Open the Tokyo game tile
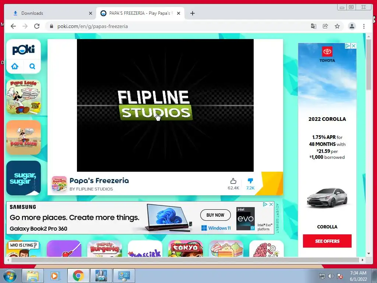The width and height of the screenshot is (377, 283). pos(186,249)
